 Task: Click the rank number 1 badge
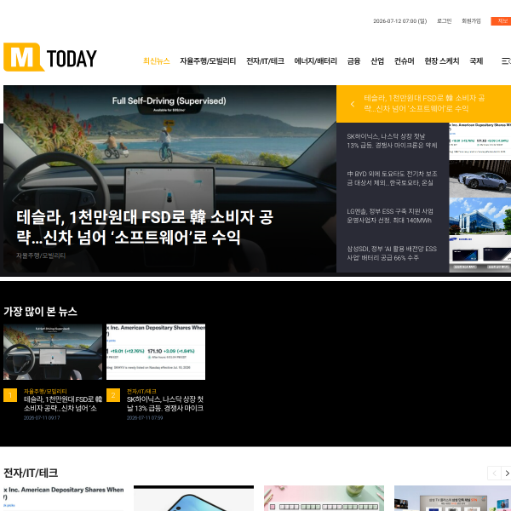point(10,395)
